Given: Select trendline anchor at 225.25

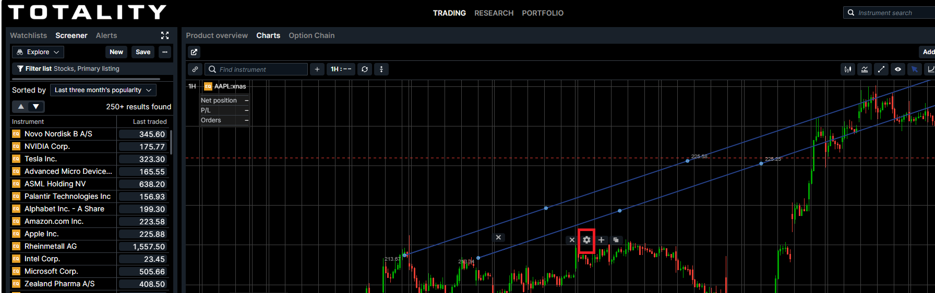Looking at the screenshot, I should 761,163.
